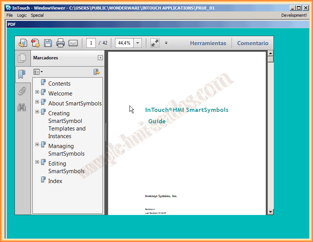This screenshot has width=313, height=242.
Task: Open the Herramientas pane
Action: point(208,43)
